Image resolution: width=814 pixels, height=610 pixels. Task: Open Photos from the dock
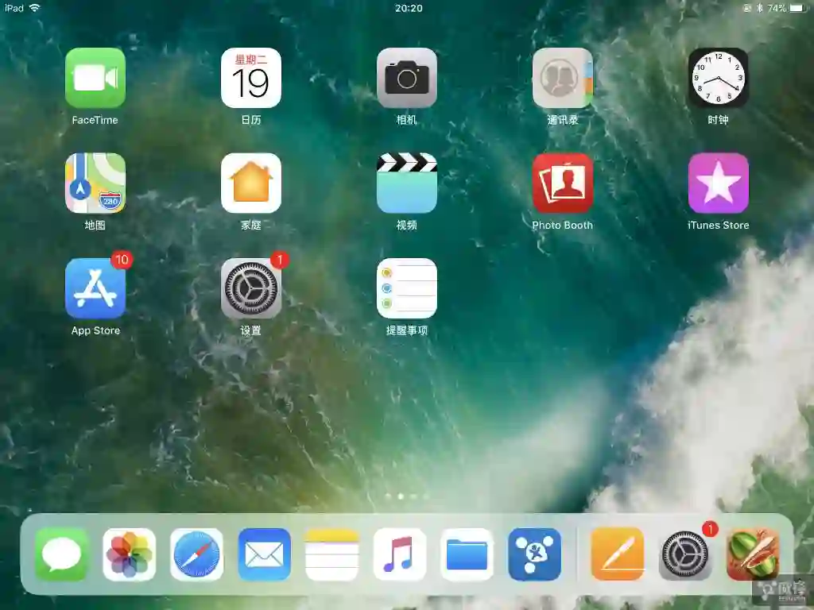[x=130, y=554]
